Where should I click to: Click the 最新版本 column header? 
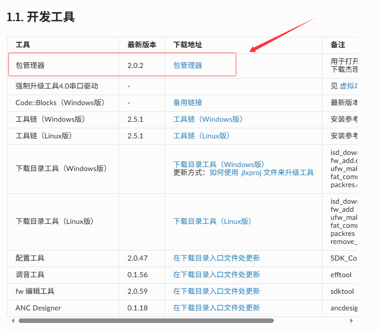click(142, 45)
